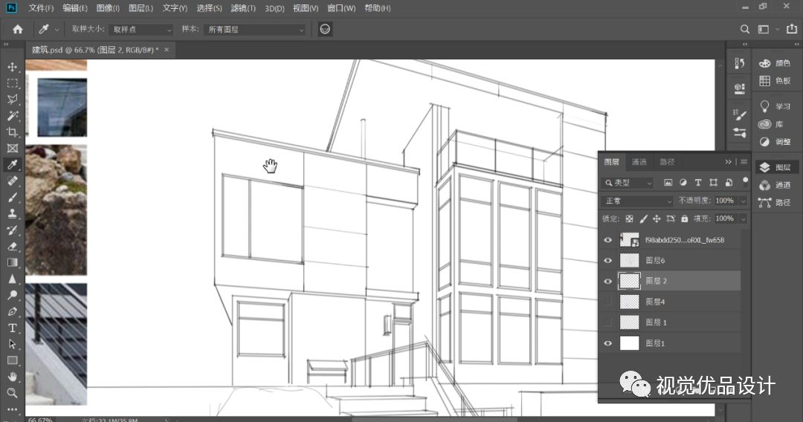
Task: Select the Dodge tool
Action: [13, 295]
